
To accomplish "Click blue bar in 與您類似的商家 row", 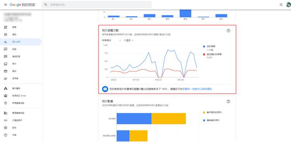I will [x=123, y=136].
